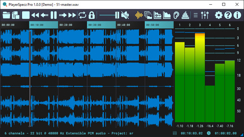The image size is (244, 137).
Task: Click the total duration clock icon
Action: pyautogui.click(x=209, y=133)
